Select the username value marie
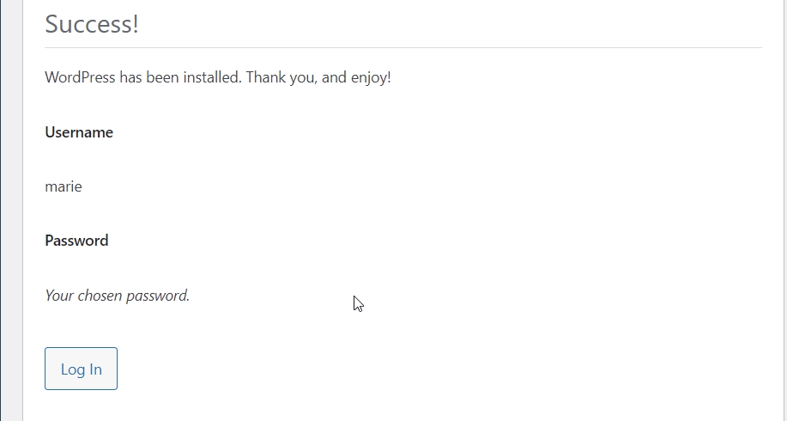The width and height of the screenshot is (787, 421). (64, 186)
